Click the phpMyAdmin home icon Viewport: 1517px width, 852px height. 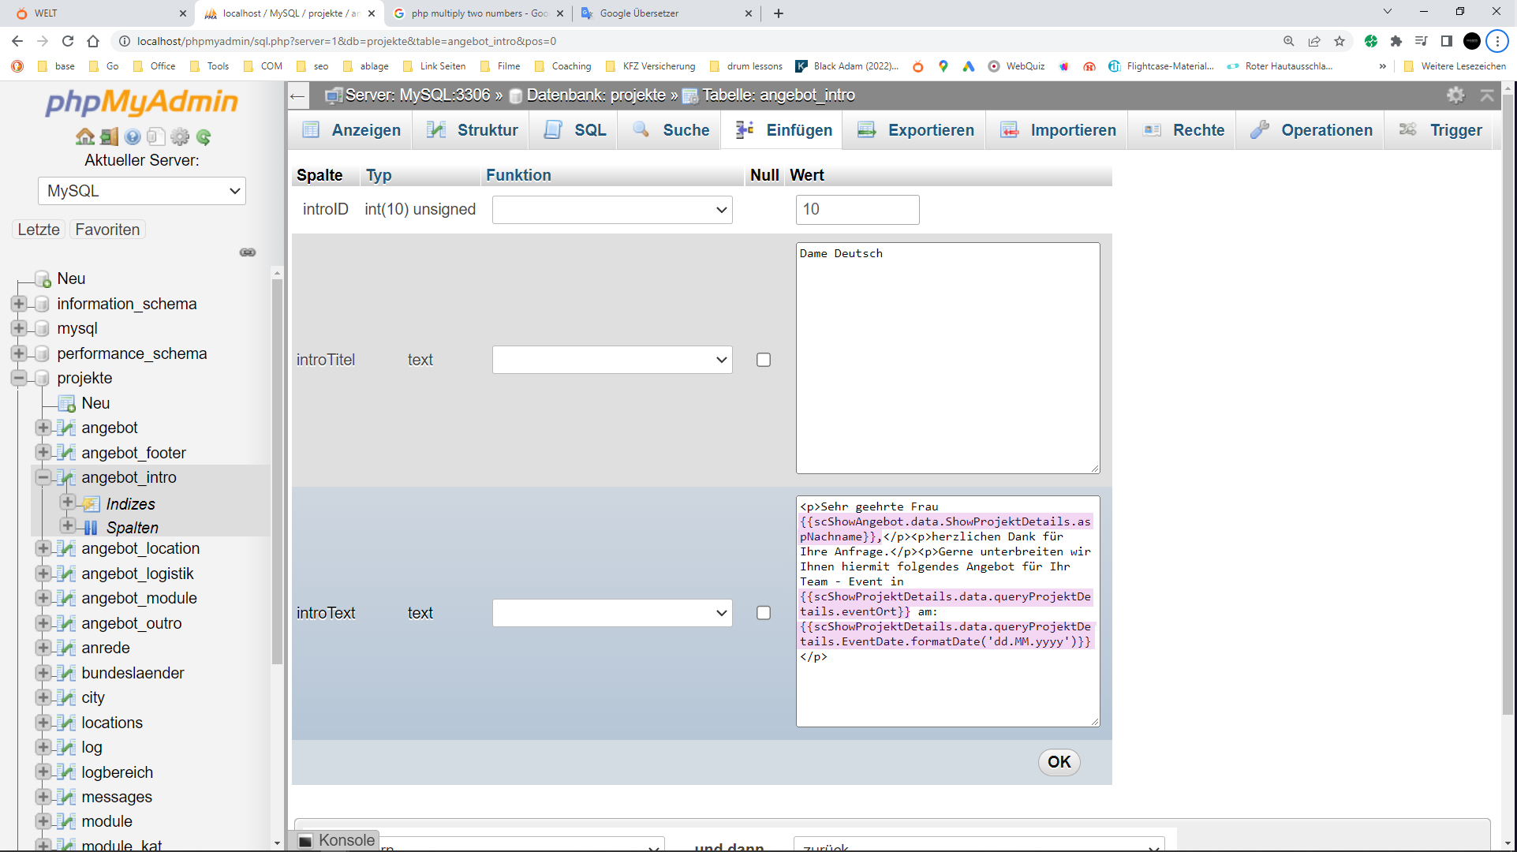84,136
